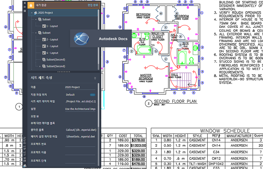Click the \SheetSets...mperial.dwt value

pyautogui.click(x=81, y=137)
